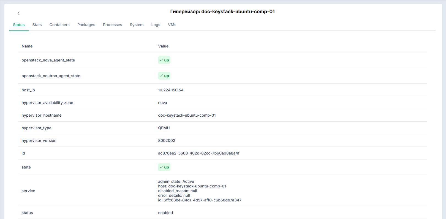446x219 pixels.
Task: Select the openstack_neutron_agent_state label
Action: pyautogui.click(x=51, y=76)
